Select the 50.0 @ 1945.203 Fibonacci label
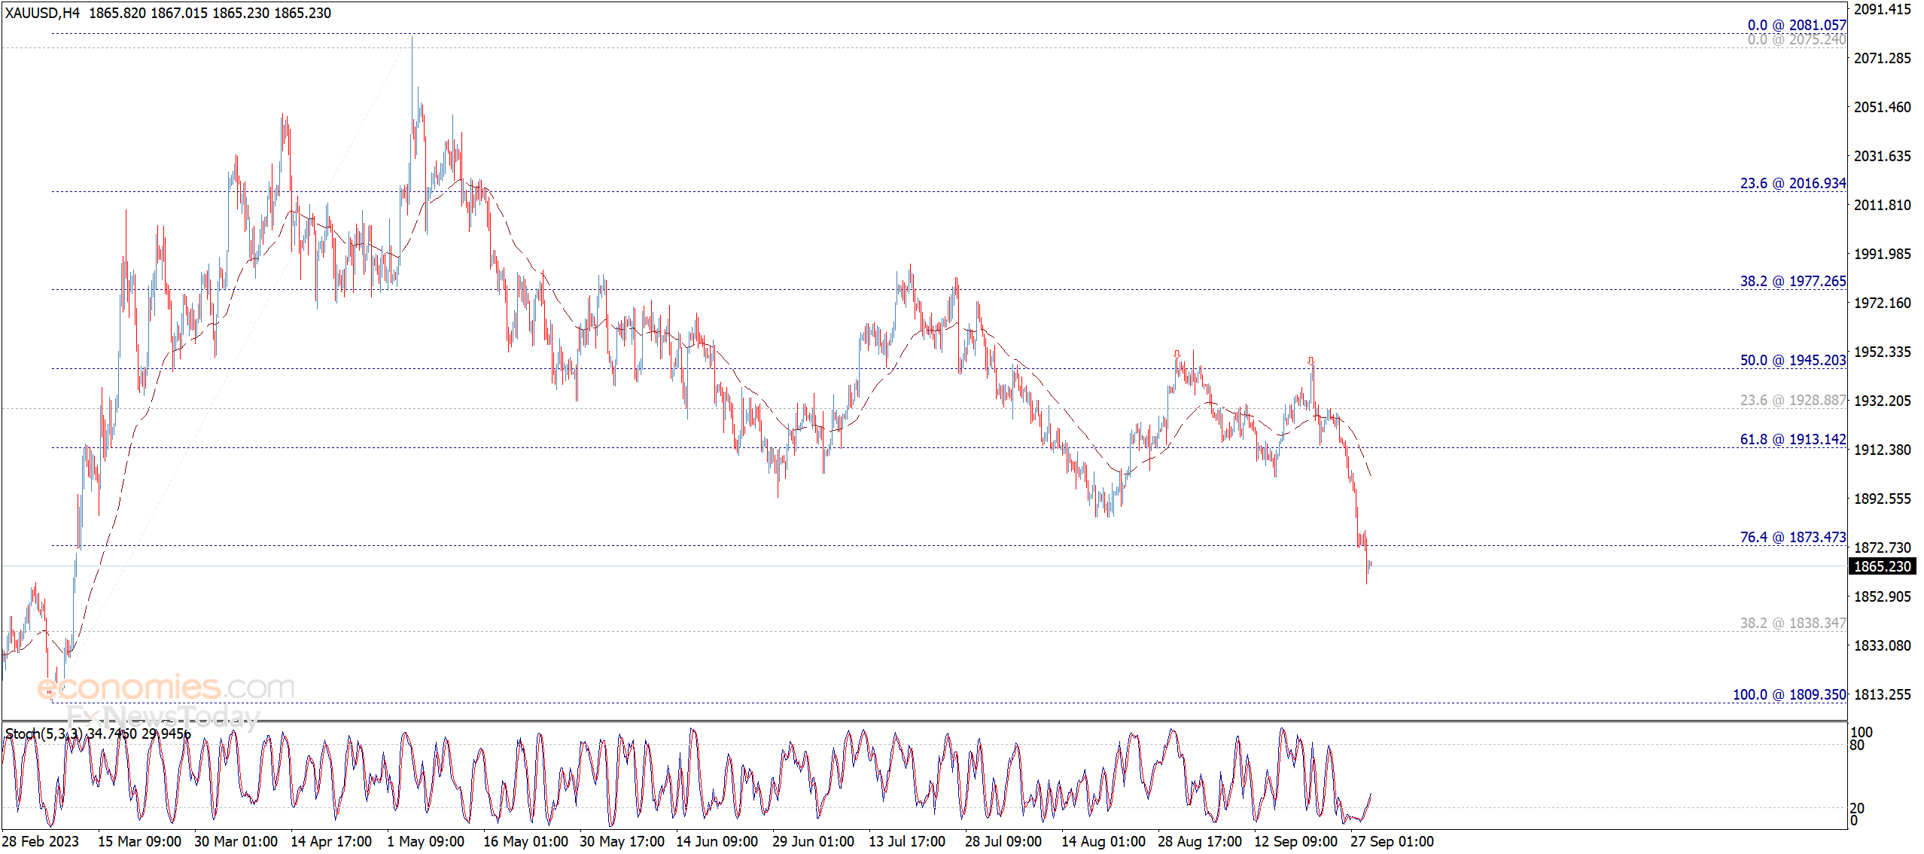This screenshot has width=1924, height=854. pyautogui.click(x=1792, y=360)
